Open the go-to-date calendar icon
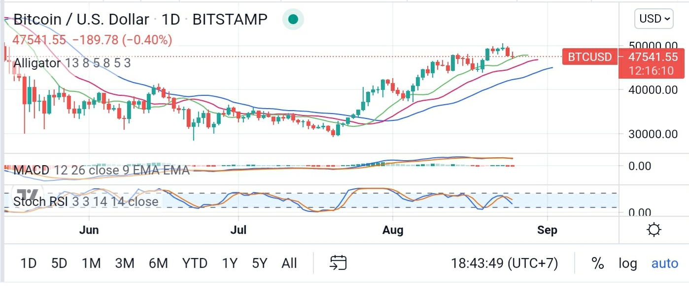Viewport: 689px width, 286px height. tap(339, 263)
